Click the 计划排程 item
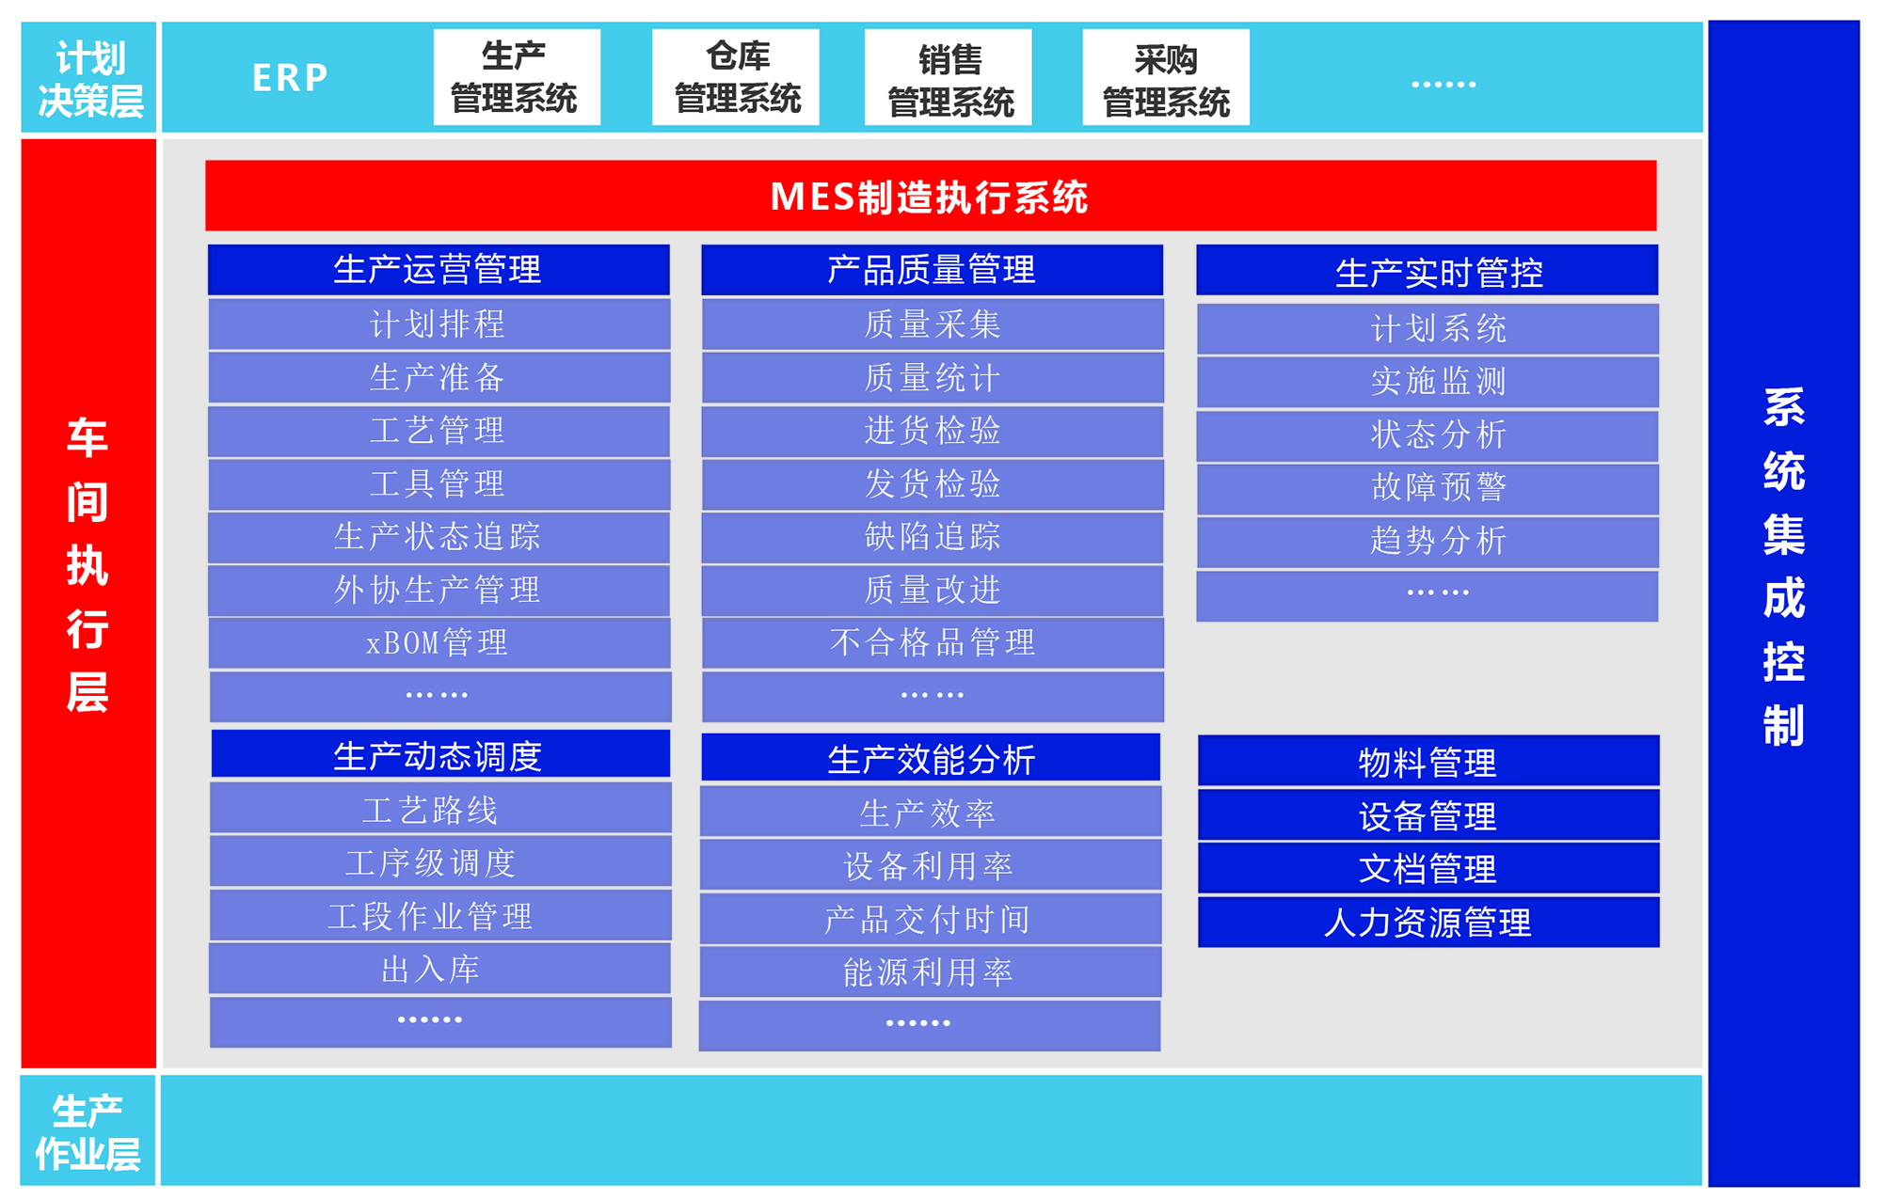 pyautogui.click(x=439, y=324)
